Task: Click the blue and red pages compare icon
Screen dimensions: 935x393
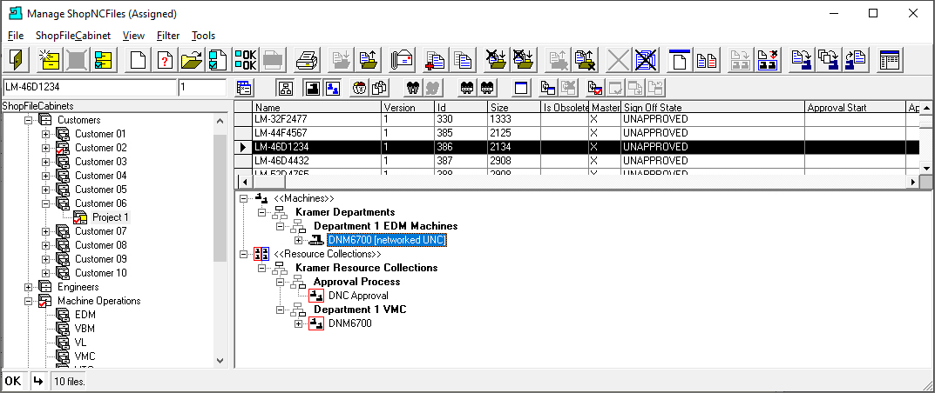Action: 707,59
